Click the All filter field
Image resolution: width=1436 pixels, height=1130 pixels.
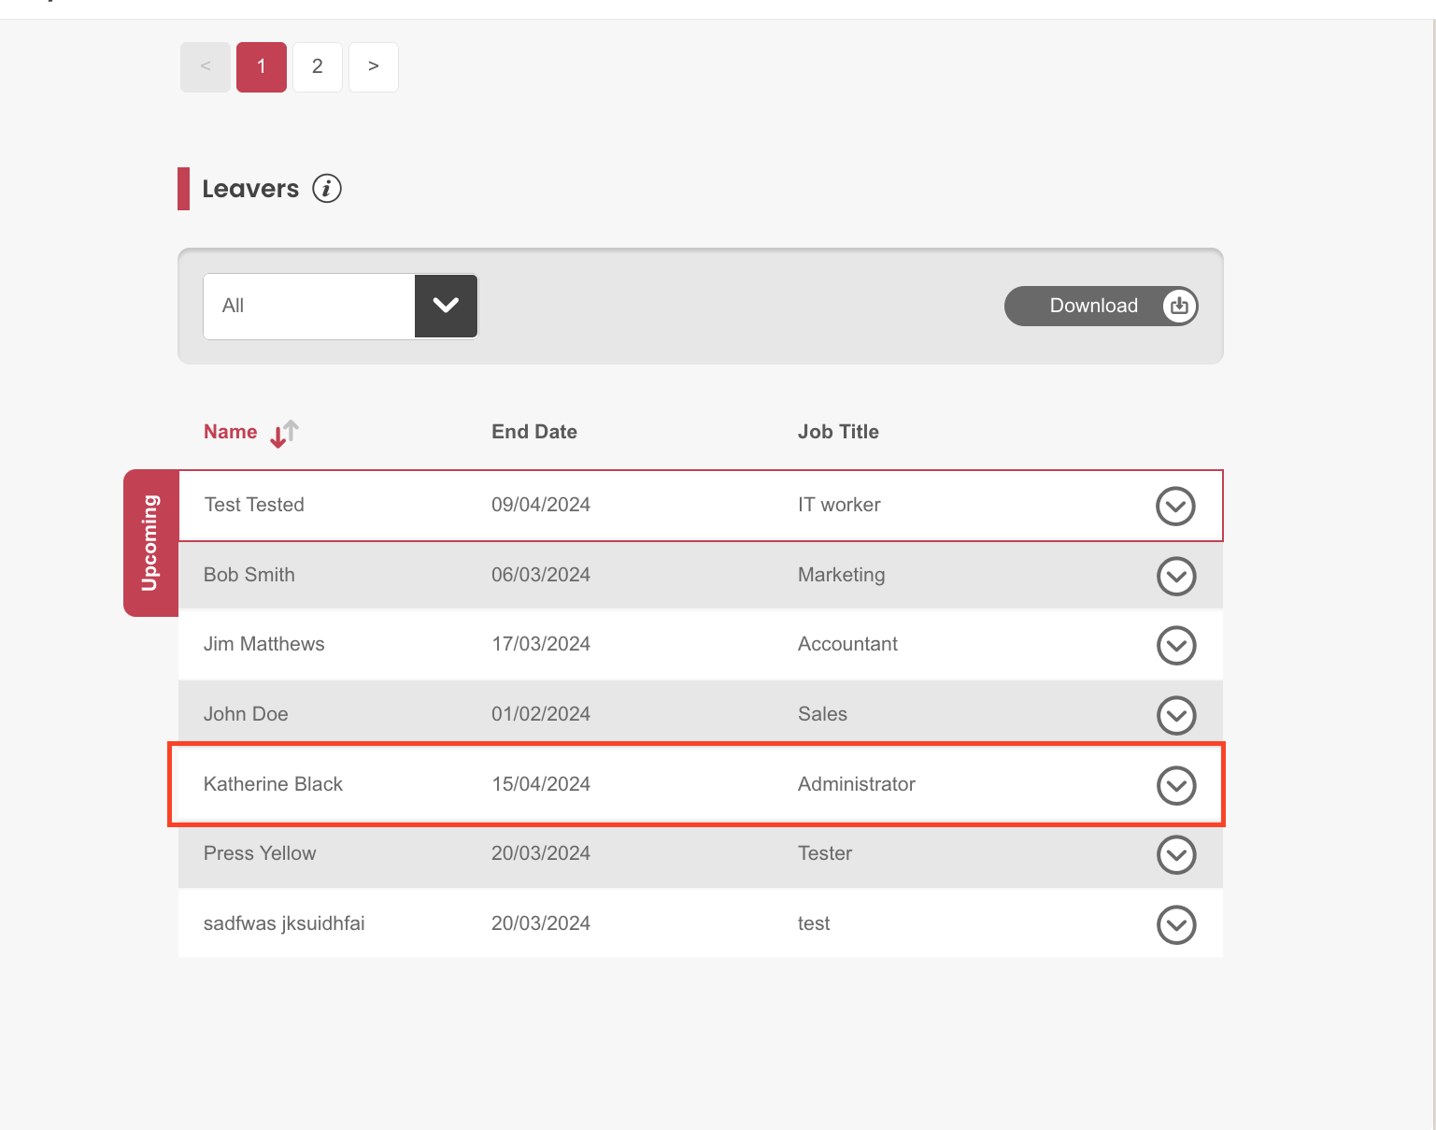point(340,306)
